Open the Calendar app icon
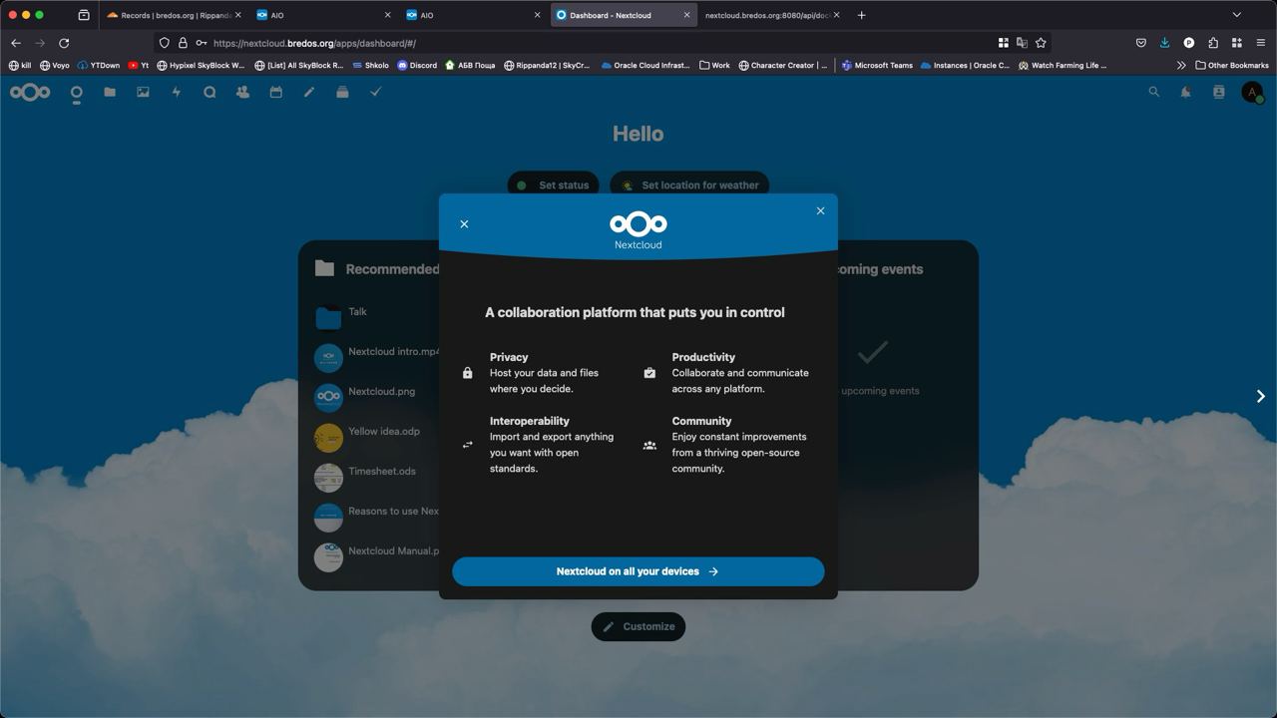 276,92
